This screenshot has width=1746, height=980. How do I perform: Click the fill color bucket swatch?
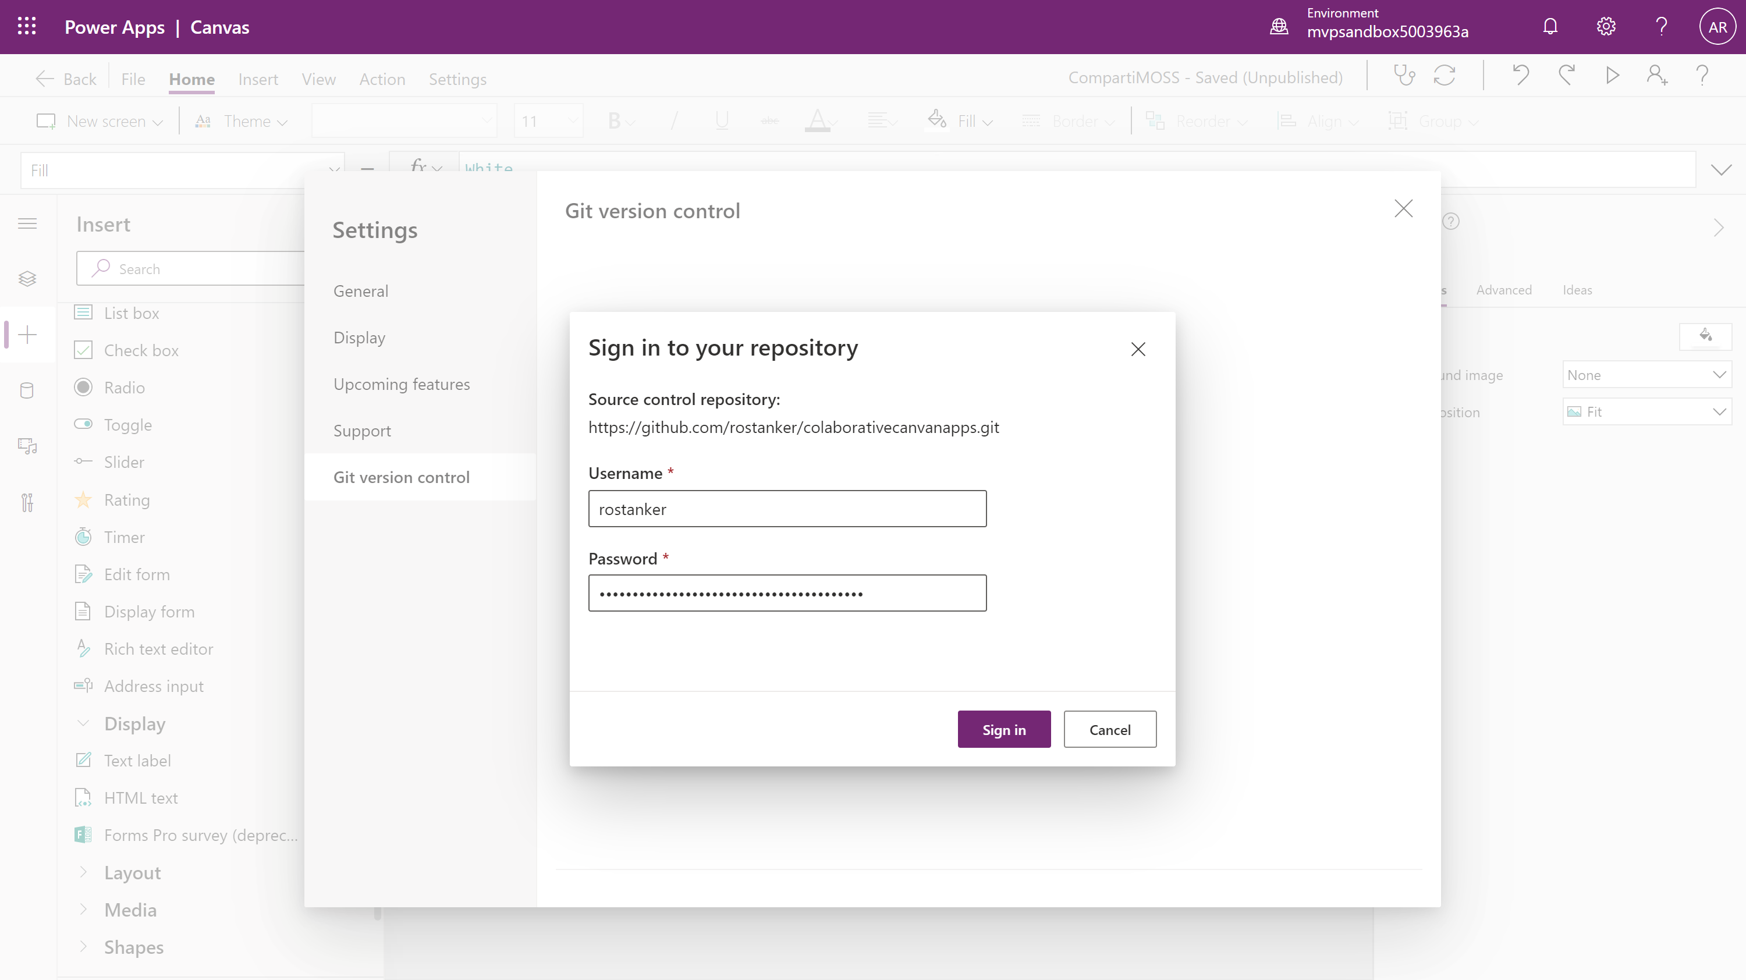(x=1705, y=336)
